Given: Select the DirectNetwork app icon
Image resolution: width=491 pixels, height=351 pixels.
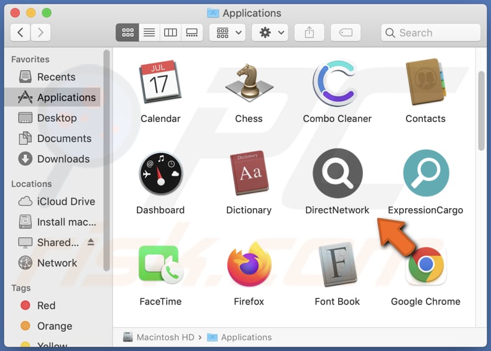Looking at the screenshot, I should (337, 173).
